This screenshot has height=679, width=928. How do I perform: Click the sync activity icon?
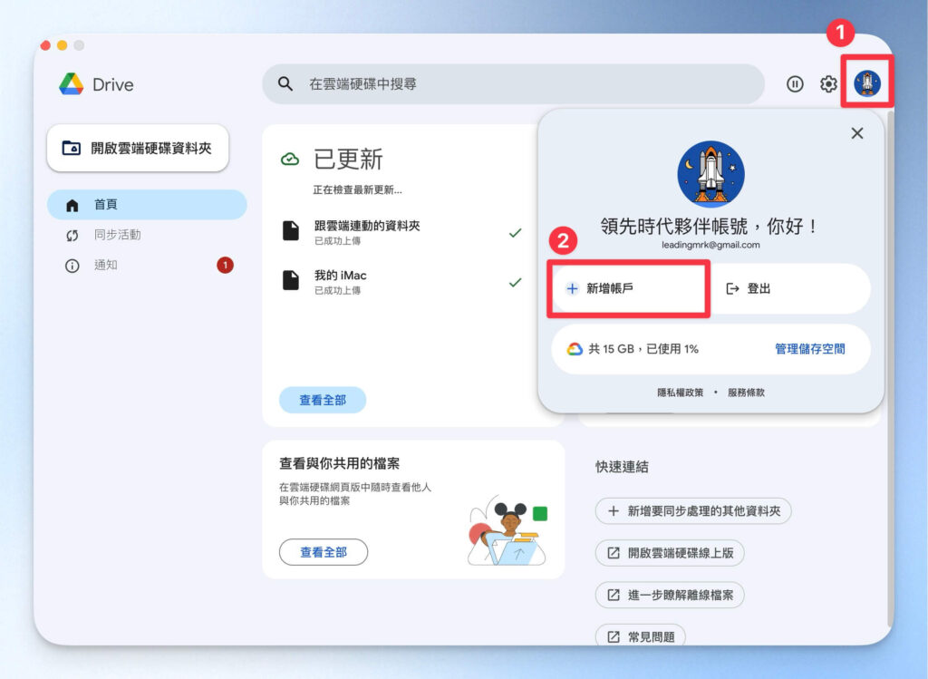72,236
